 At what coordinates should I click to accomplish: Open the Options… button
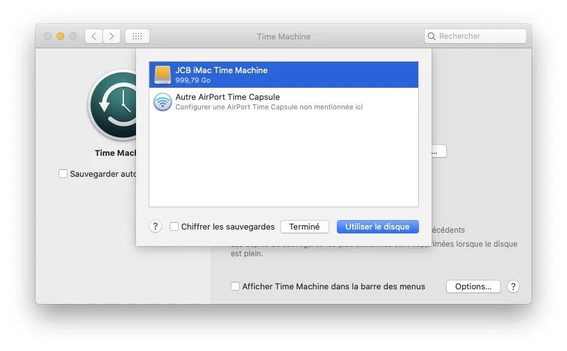474,286
